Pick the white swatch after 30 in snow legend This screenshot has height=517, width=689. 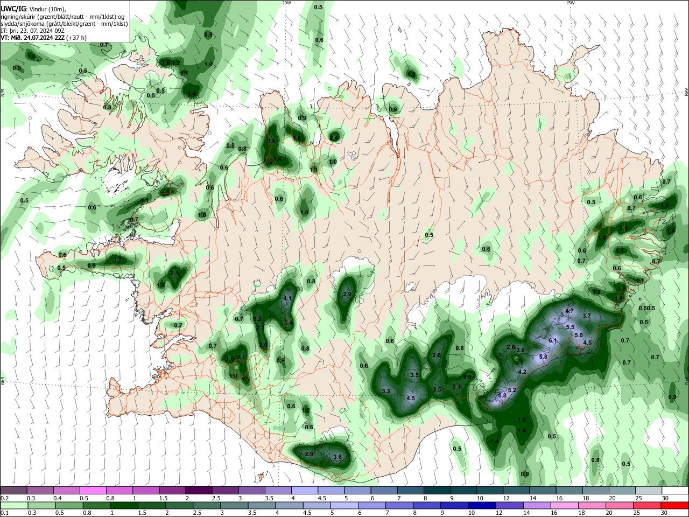[x=675, y=490]
